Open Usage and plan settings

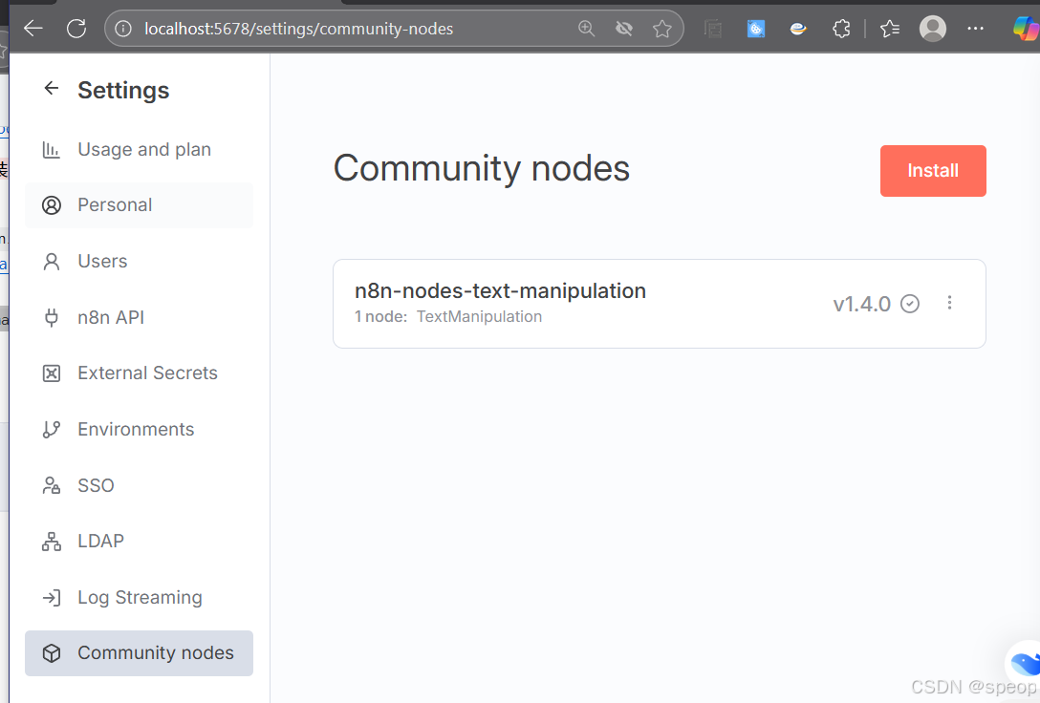coord(139,150)
